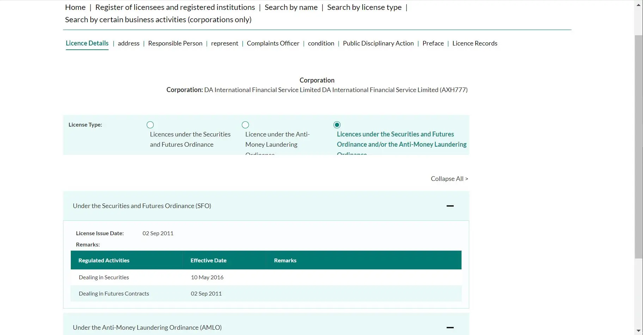Open the Search by license type link

[x=364, y=7]
